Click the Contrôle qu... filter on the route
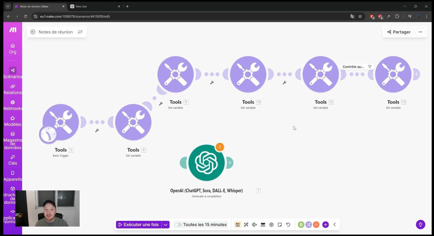The width and height of the screenshot is (434, 236). pyautogui.click(x=357, y=67)
